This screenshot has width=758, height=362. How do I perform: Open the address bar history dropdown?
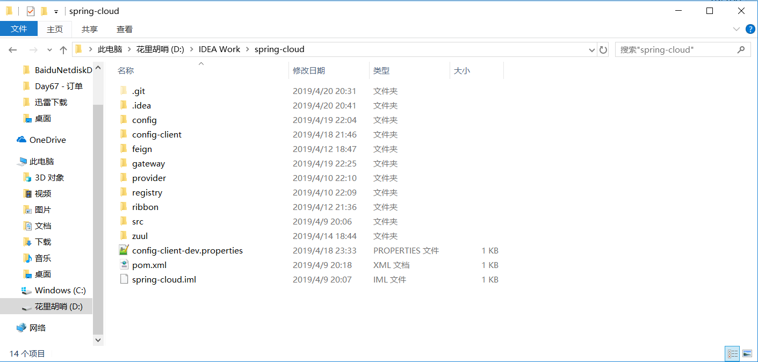pyautogui.click(x=592, y=50)
